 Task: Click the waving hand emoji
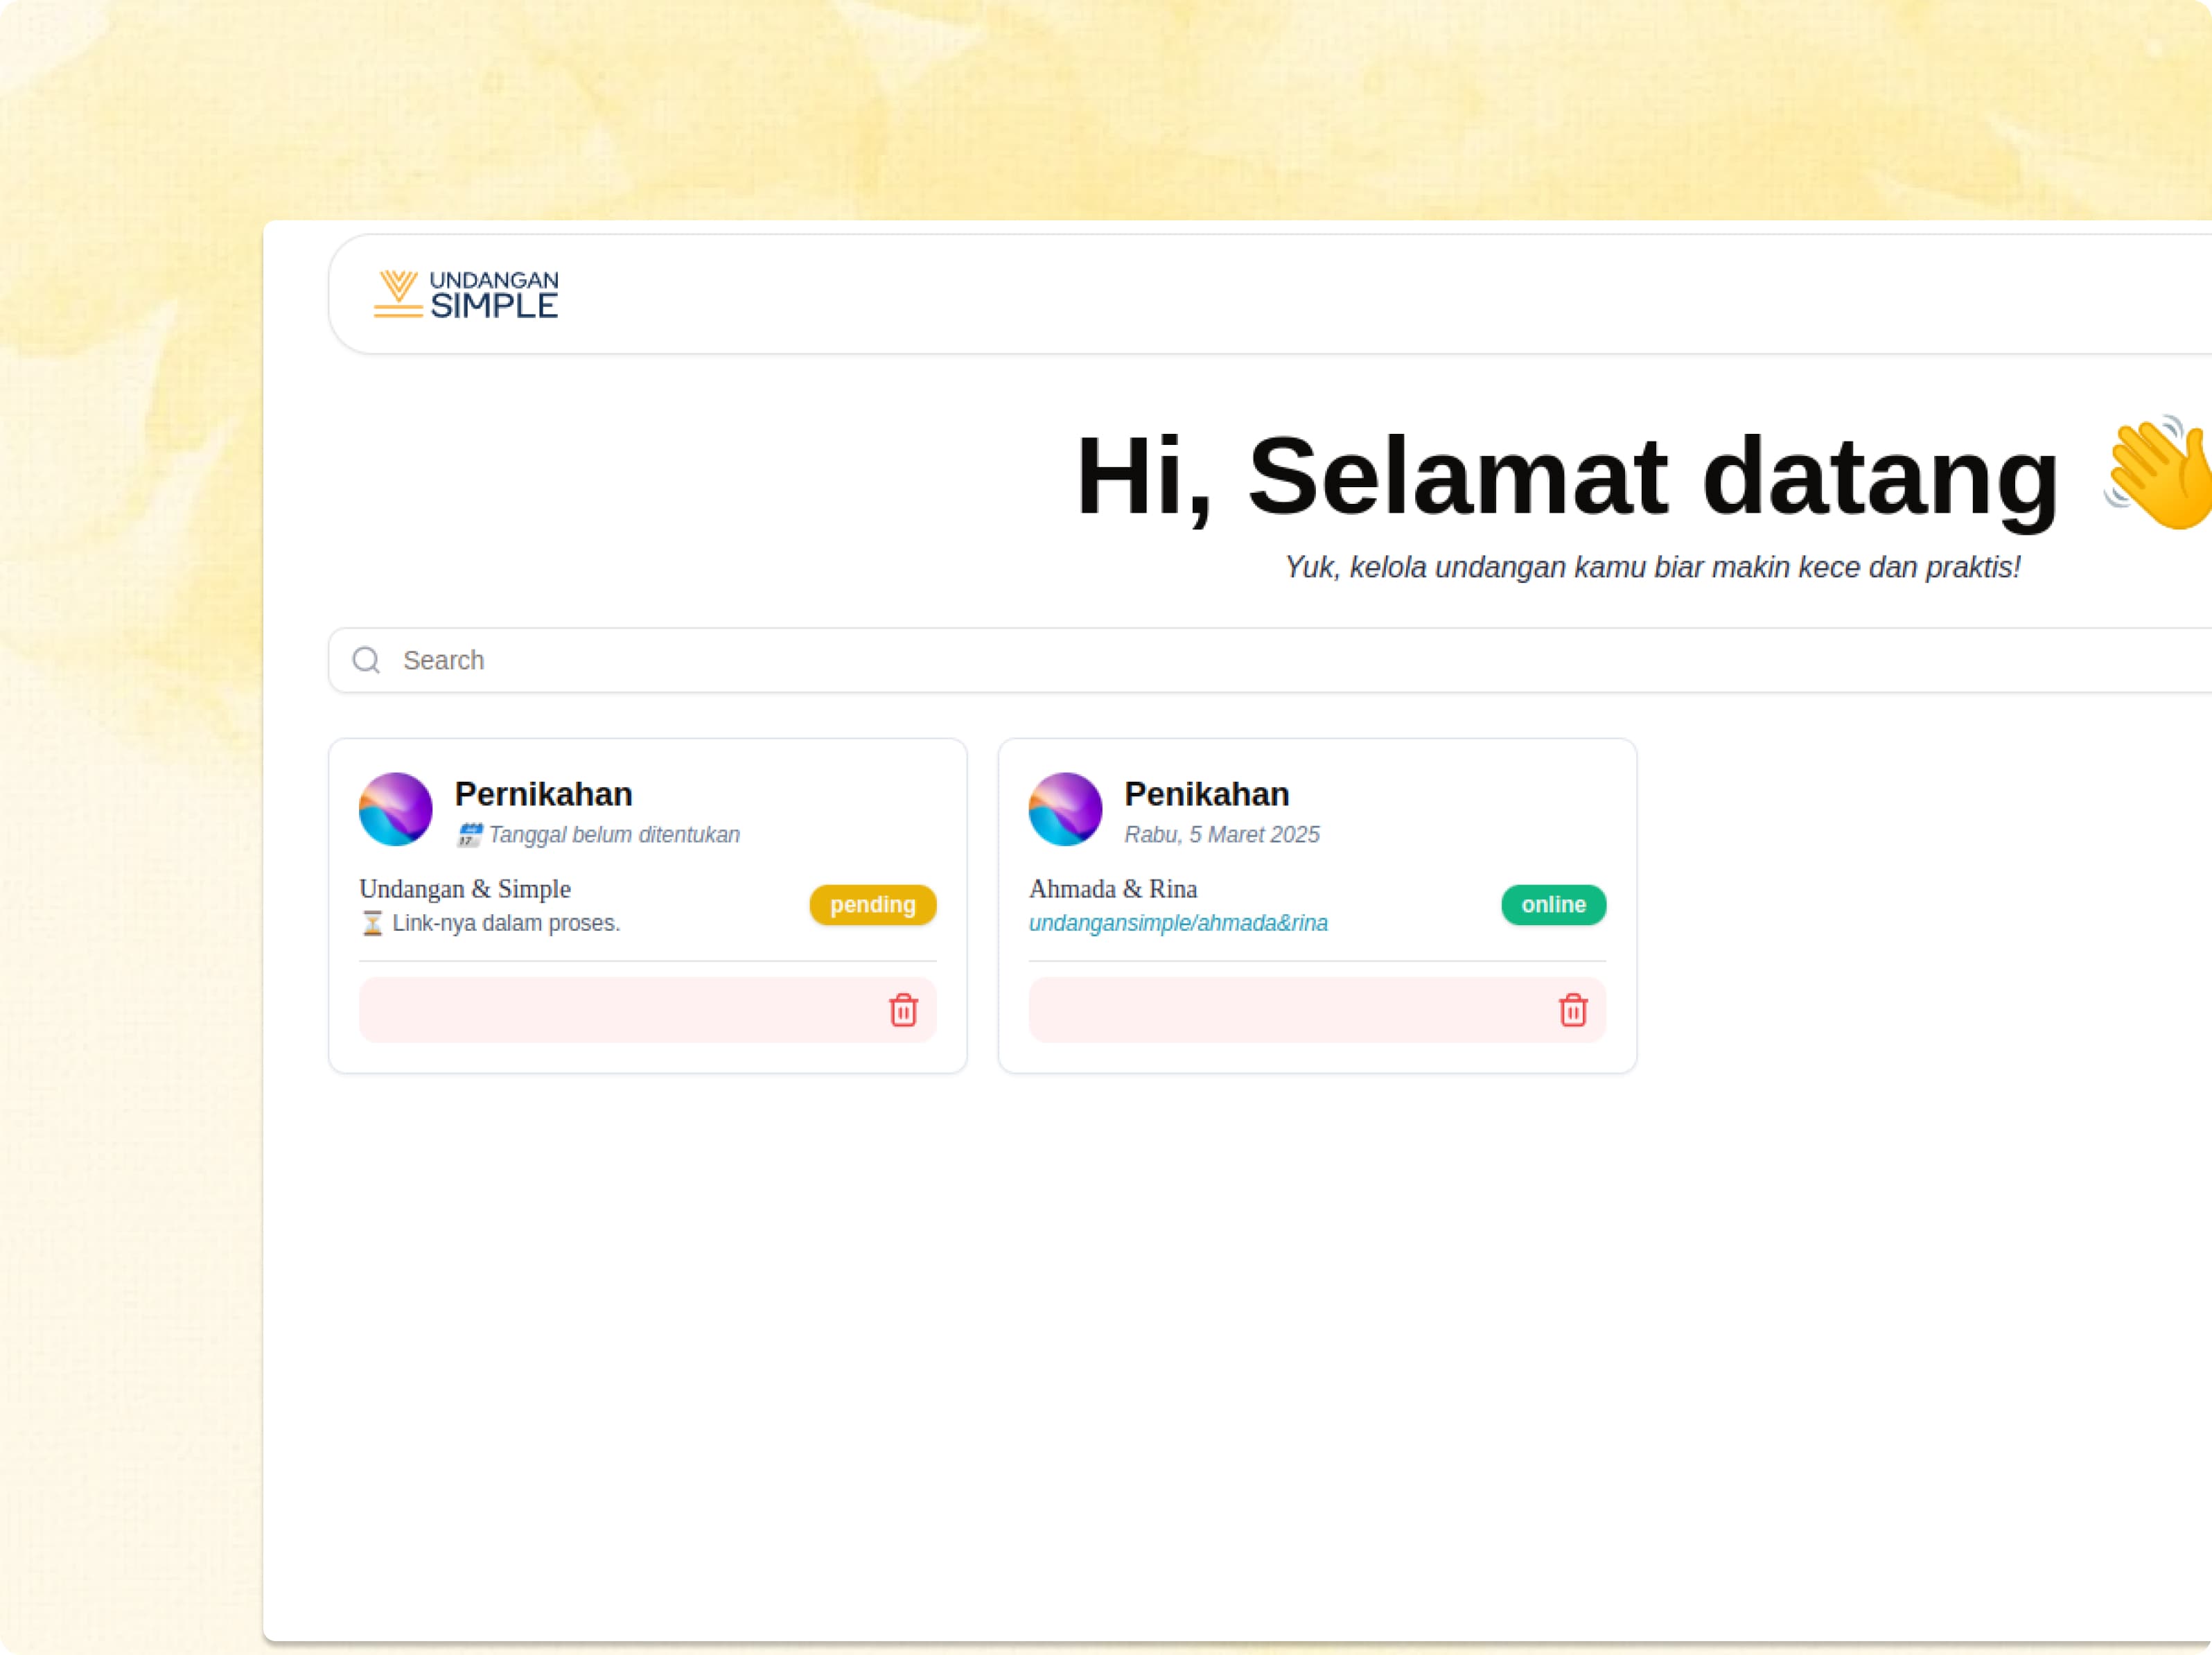[2158, 473]
